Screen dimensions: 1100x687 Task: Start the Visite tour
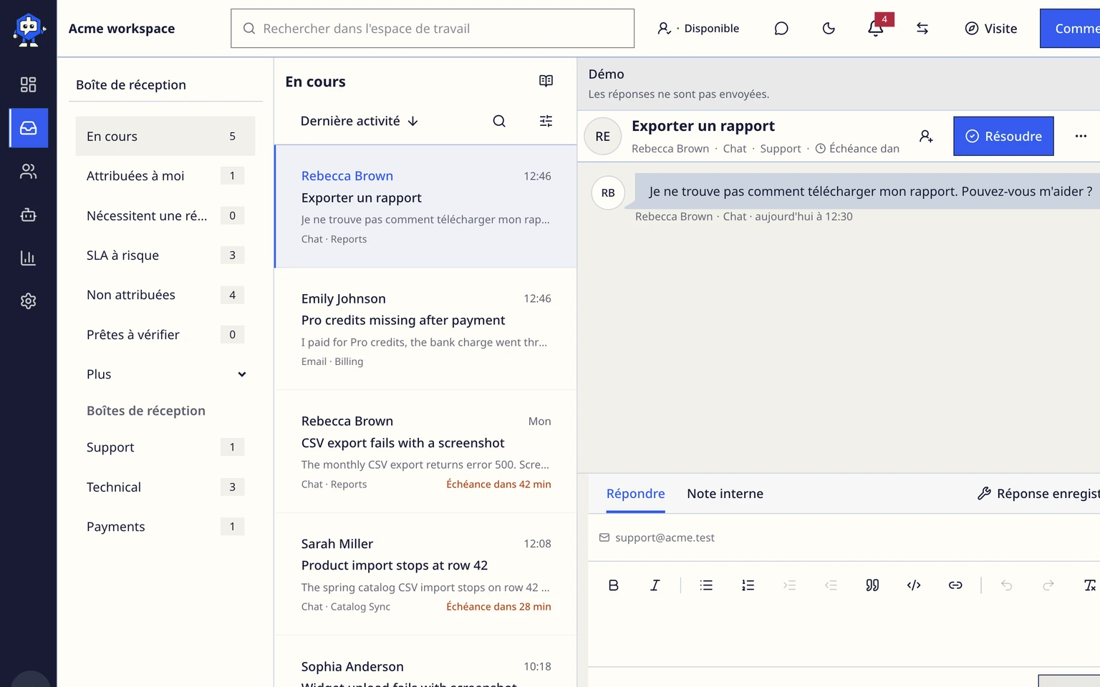tap(991, 29)
